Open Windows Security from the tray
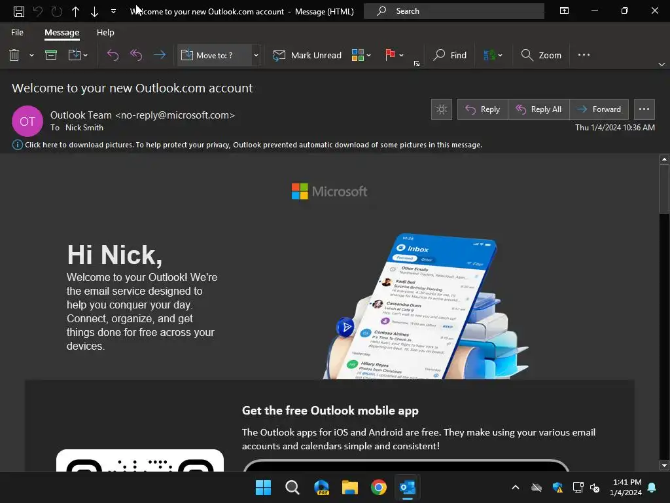670x503 pixels. (x=557, y=487)
